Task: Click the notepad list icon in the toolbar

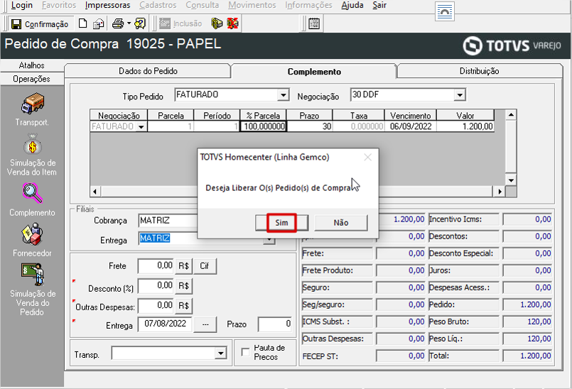Action: [314, 23]
